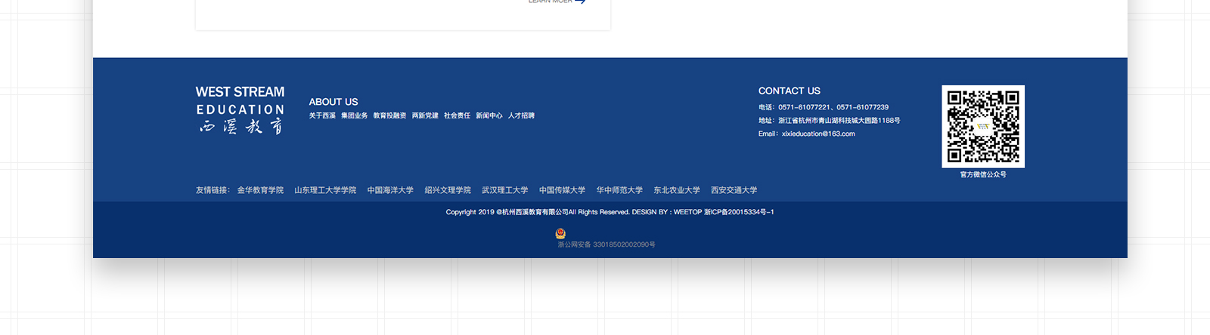Click the 浙公网安备 33018502002090号 link
The height and width of the screenshot is (335, 1210).
point(607,244)
